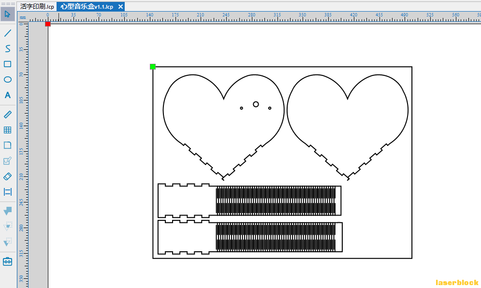Close the 心型音乐盒v1.1.lcp tab
The height and width of the screenshot is (288, 481).
(x=120, y=6)
